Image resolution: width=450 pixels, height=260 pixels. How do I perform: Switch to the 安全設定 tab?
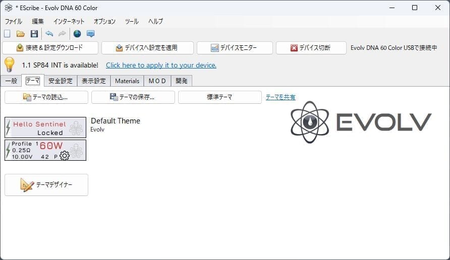coord(61,81)
